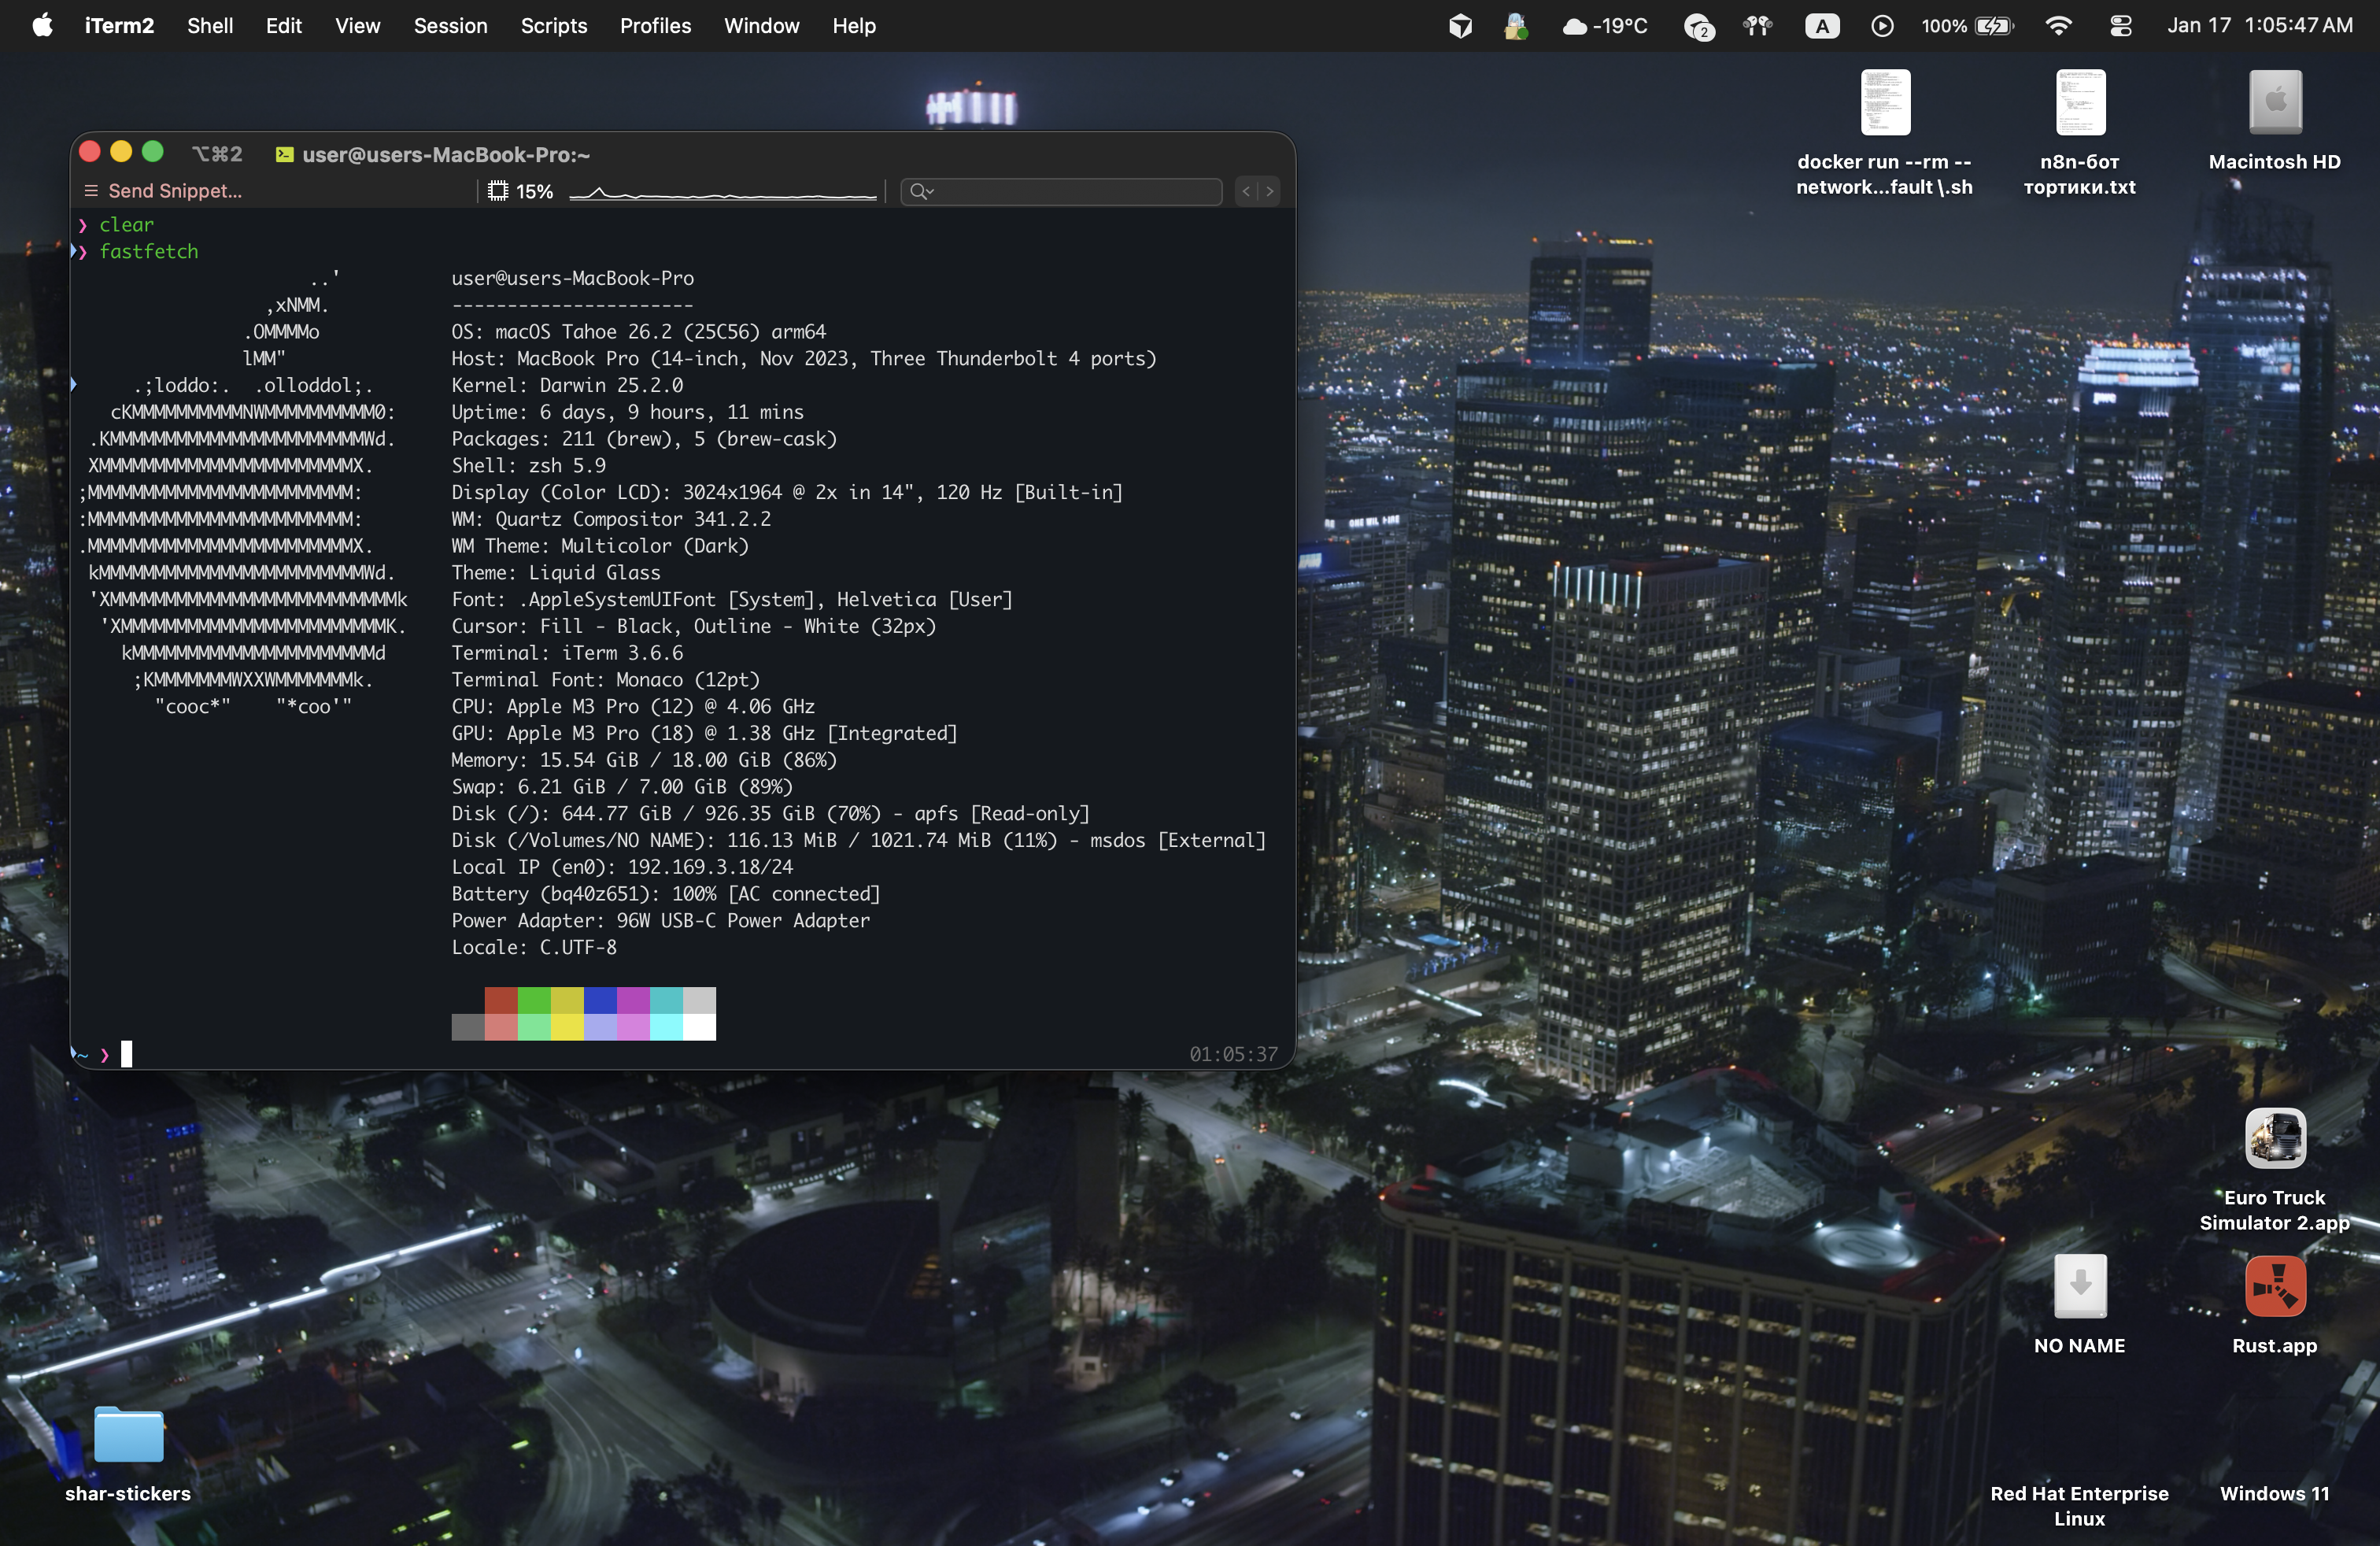Click the terminal window title user@users-MacBook-Pro
Image resolution: width=2380 pixels, height=1546 pixels.
coord(446,155)
